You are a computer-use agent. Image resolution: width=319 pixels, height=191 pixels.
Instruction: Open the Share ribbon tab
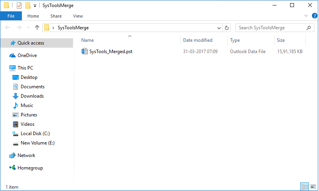[56, 16]
